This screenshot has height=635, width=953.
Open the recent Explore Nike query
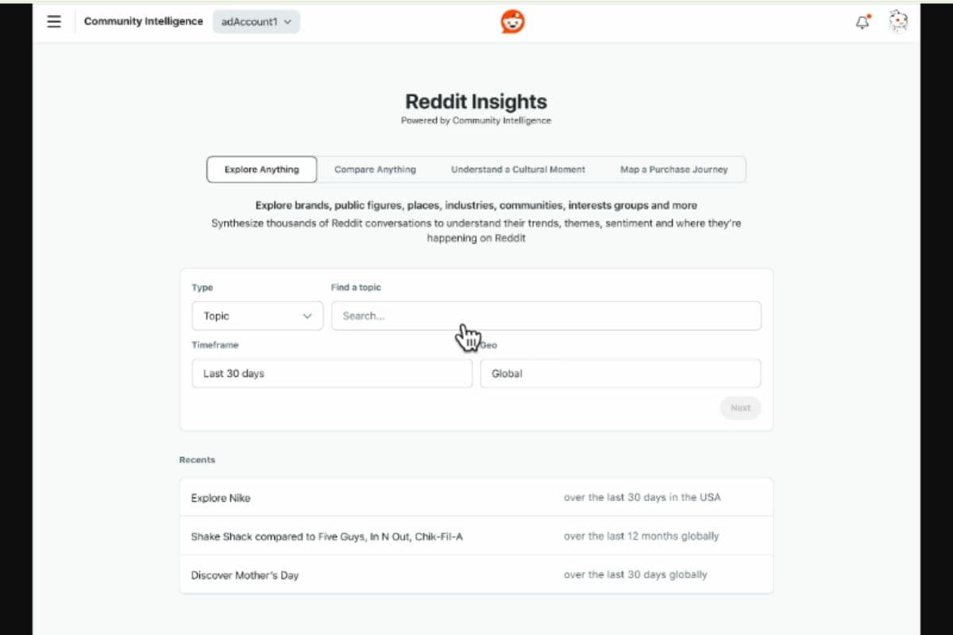pyautogui.click(x=476, y=498)
